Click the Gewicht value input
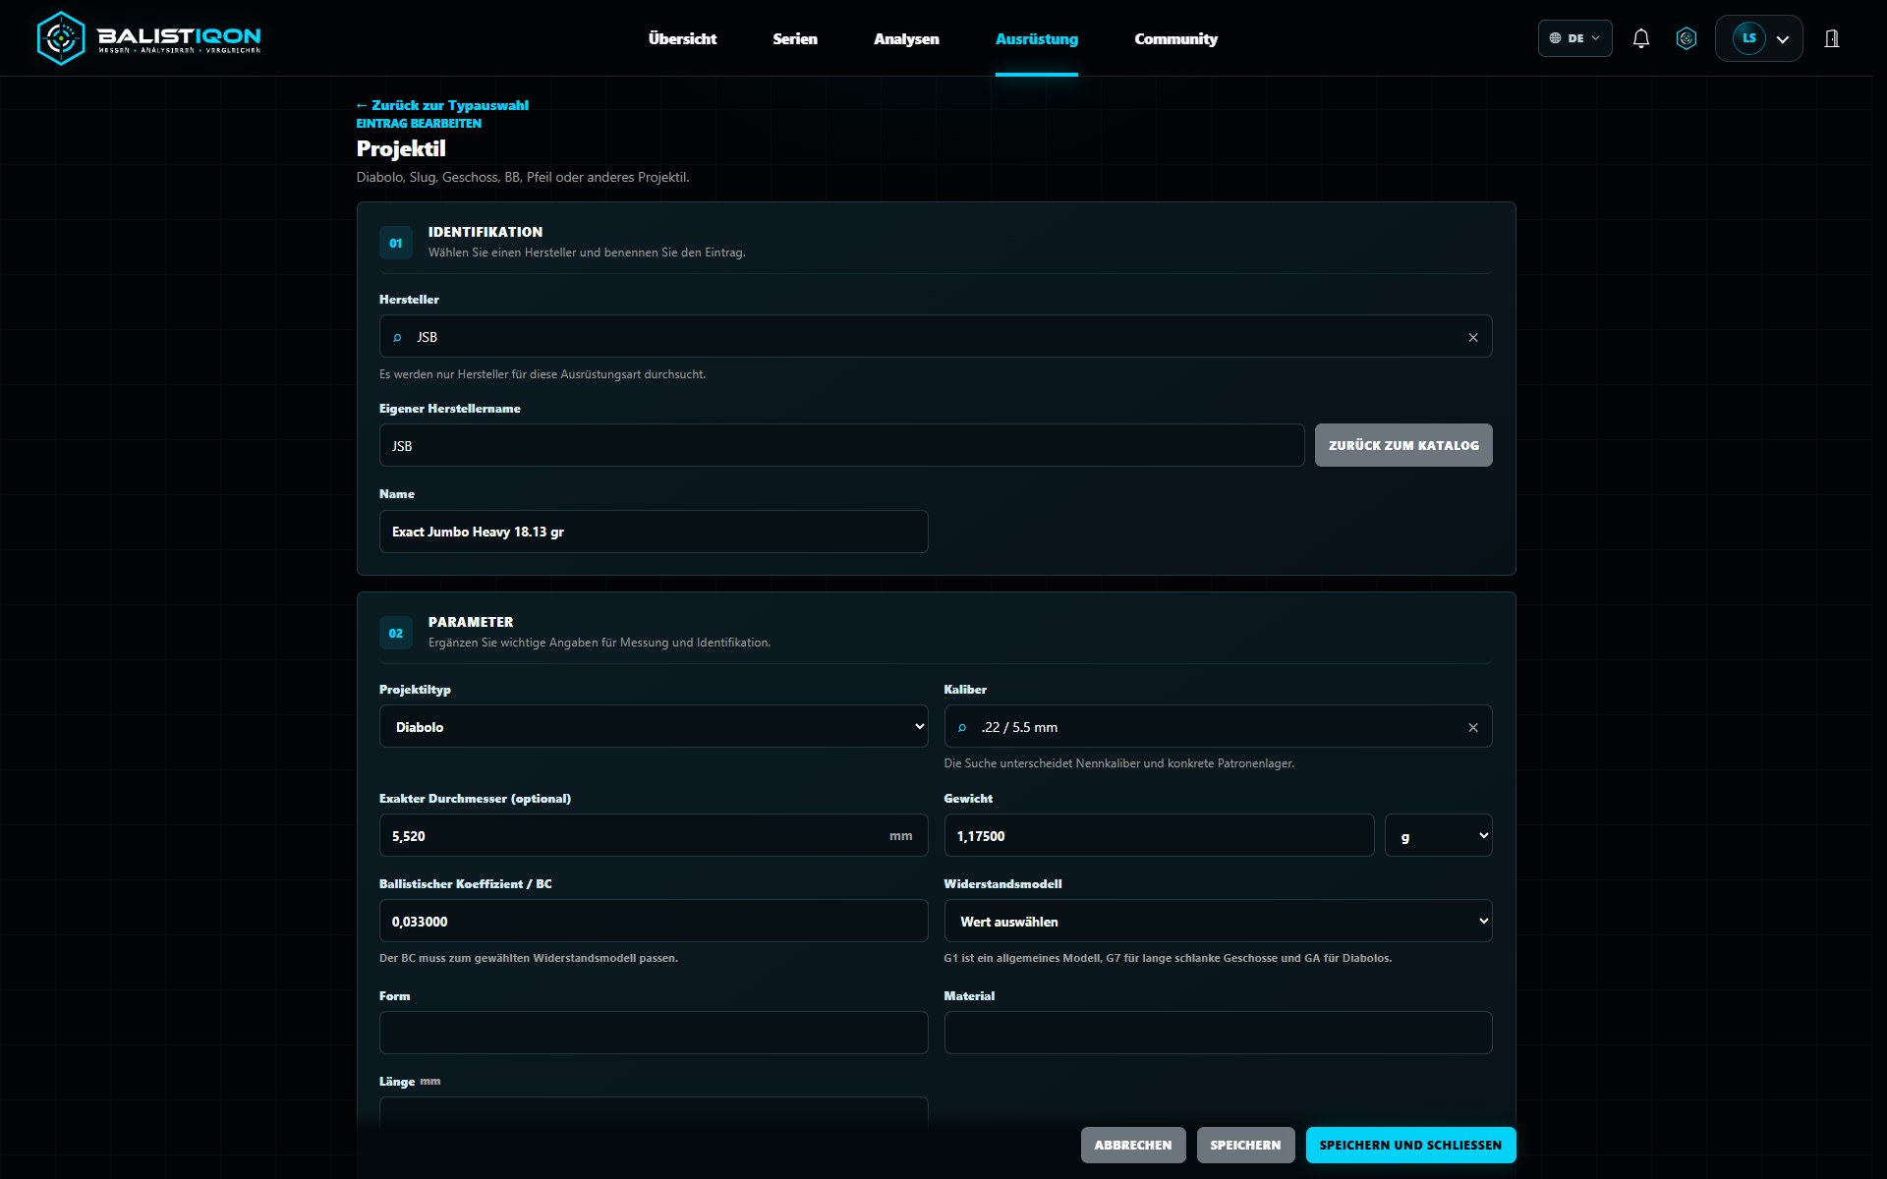1887x1179 pixels. pyautogui.click(x=1159, y=835)
